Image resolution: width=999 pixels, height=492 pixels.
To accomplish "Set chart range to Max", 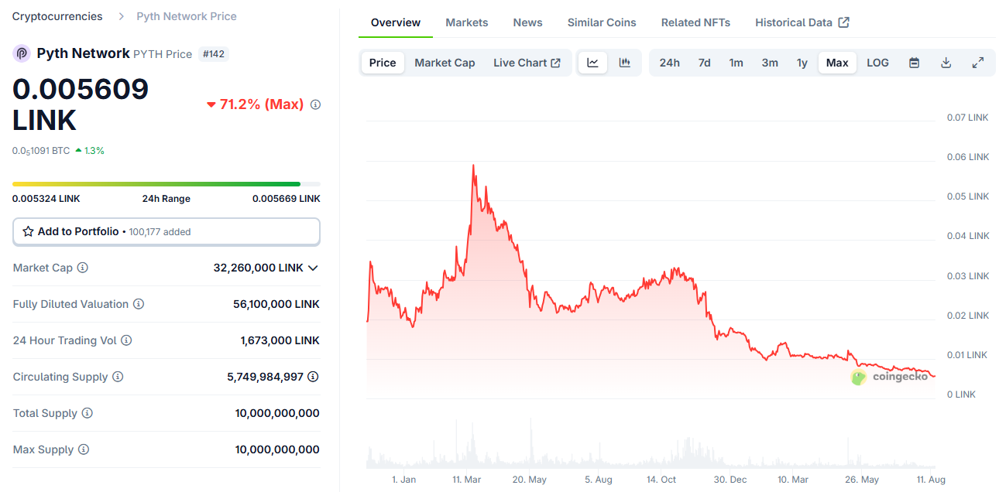I will [x=837, y=63].
